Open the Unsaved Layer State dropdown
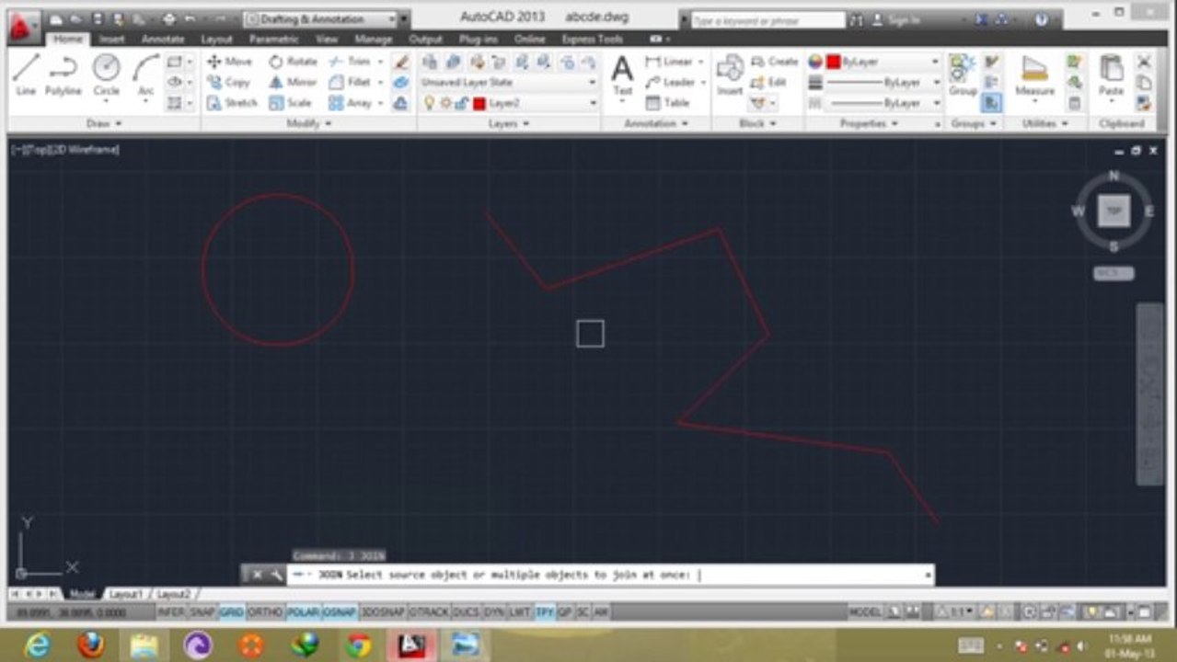Screen dimensions: 1177x662 (509, 82)
